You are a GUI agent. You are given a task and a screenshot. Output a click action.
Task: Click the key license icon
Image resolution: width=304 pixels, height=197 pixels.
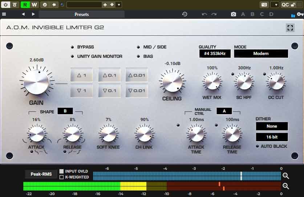[x=300, y=14]
